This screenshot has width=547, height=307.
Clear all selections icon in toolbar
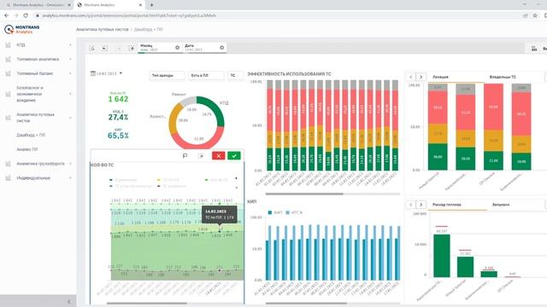(131, 48)
